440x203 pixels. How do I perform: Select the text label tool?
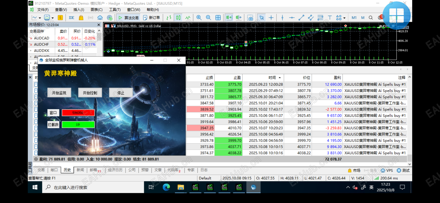point(330,18)
